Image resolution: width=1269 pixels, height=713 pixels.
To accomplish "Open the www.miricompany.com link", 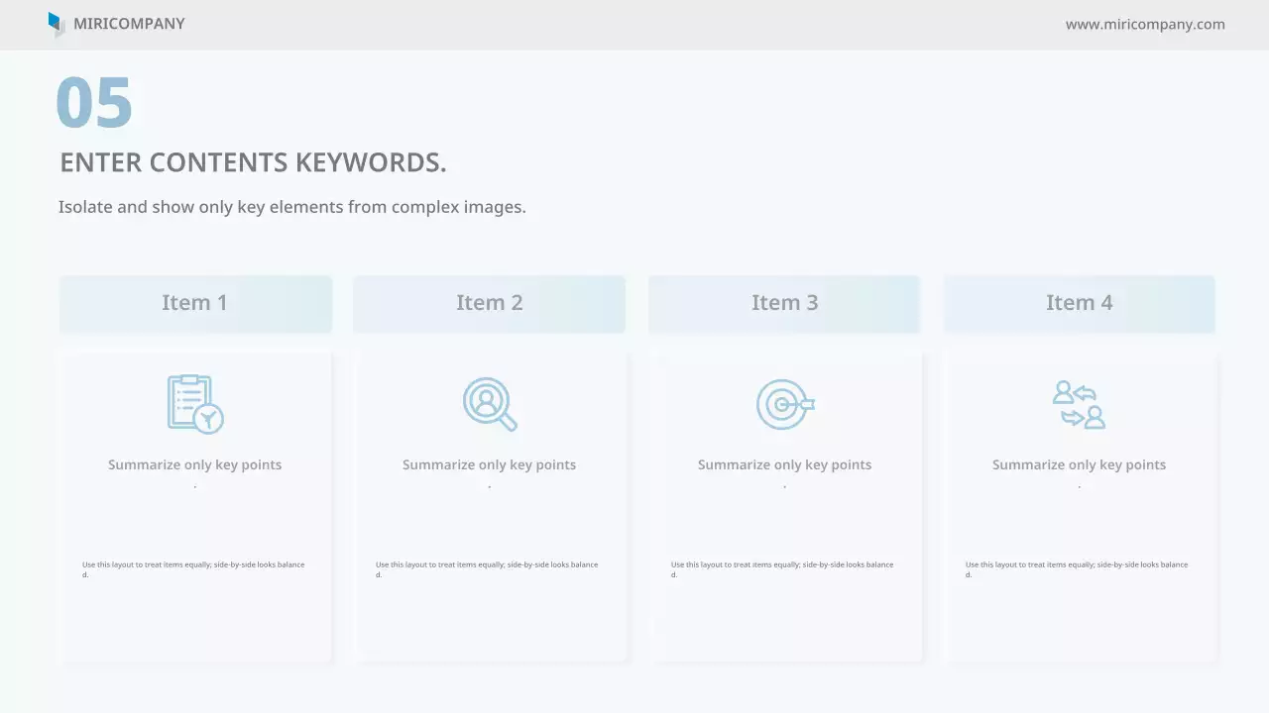I will tap(1145, 24).
